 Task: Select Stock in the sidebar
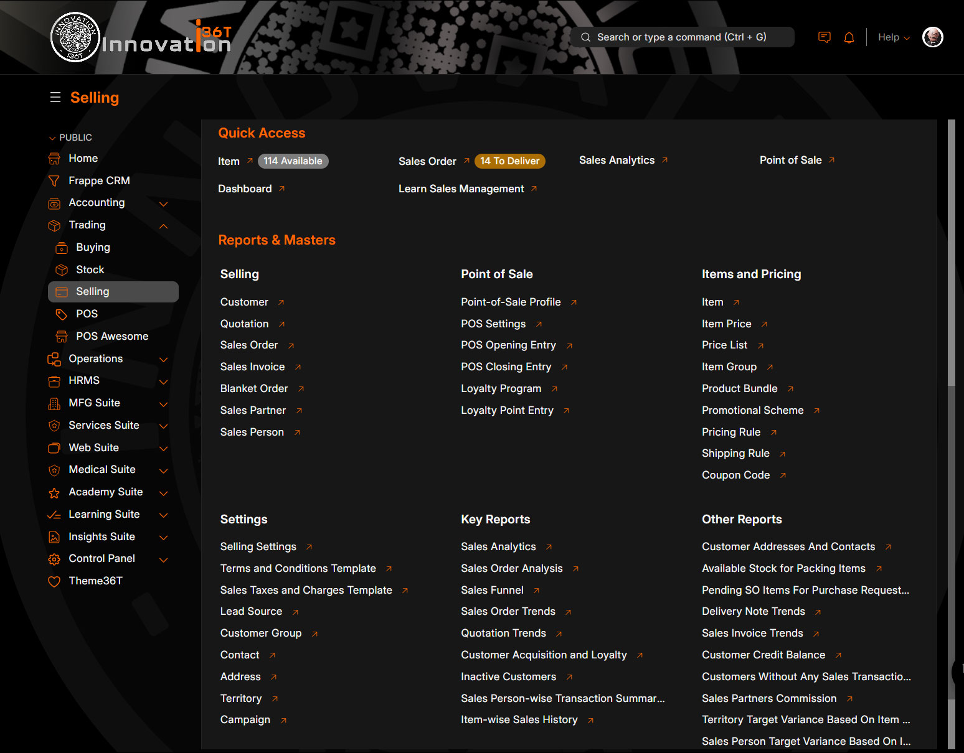coord(90,269)
